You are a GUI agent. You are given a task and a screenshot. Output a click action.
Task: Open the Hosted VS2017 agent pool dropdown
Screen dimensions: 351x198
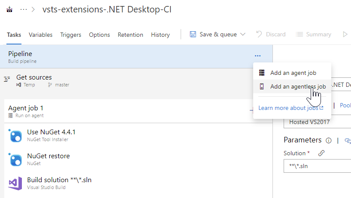(x=318, y=122)
